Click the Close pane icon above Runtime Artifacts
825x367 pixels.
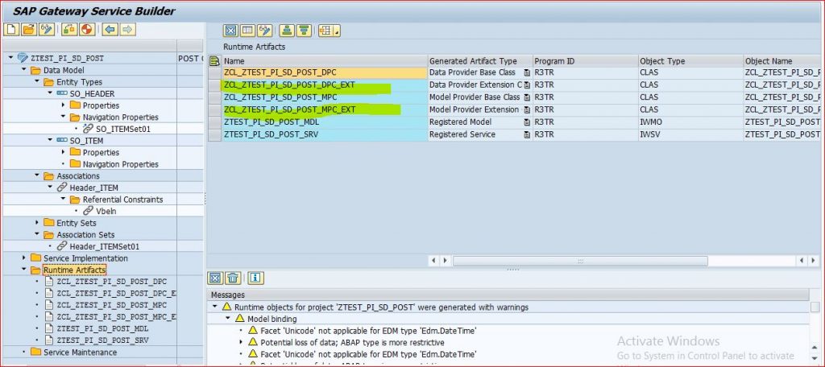tap(230, 31)
